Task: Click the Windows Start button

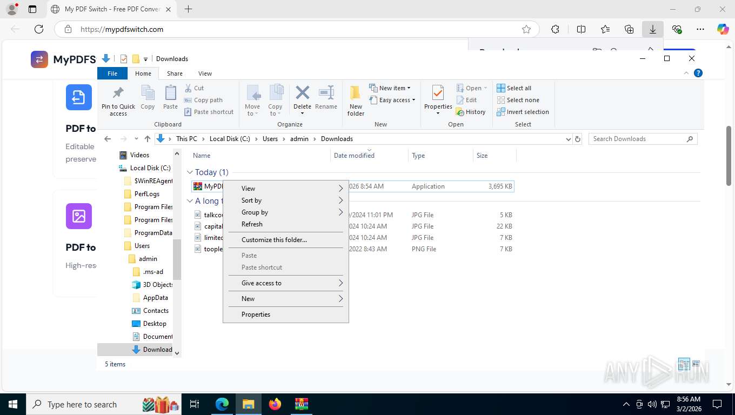Action: 12,404
